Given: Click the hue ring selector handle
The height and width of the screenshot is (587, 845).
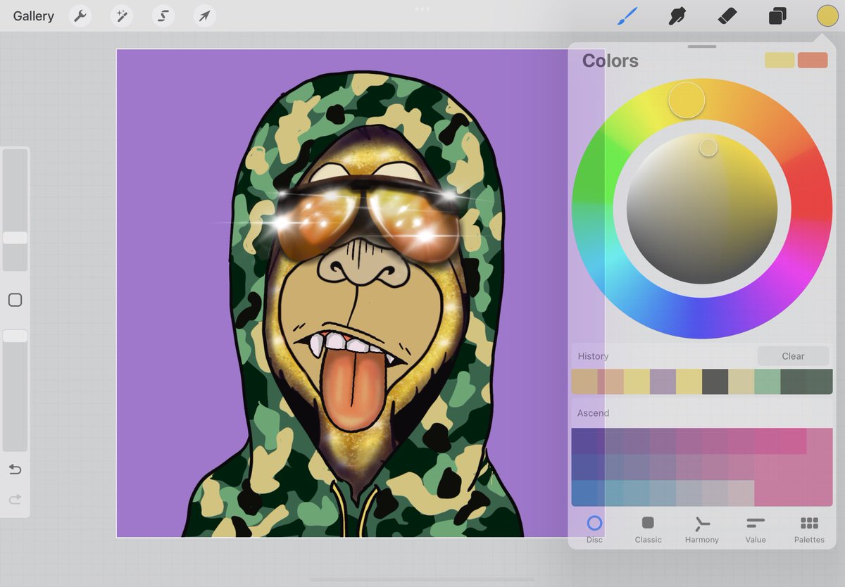Looking at the screenshot, I should 687,100.
